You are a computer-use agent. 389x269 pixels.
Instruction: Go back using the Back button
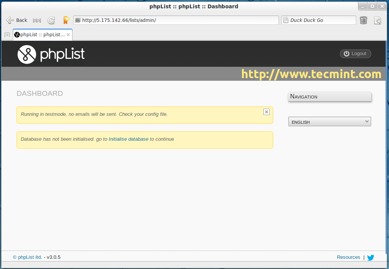(16, 20)
